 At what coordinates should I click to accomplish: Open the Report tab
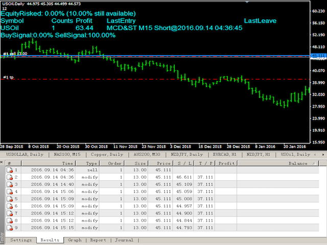point(98,240)
